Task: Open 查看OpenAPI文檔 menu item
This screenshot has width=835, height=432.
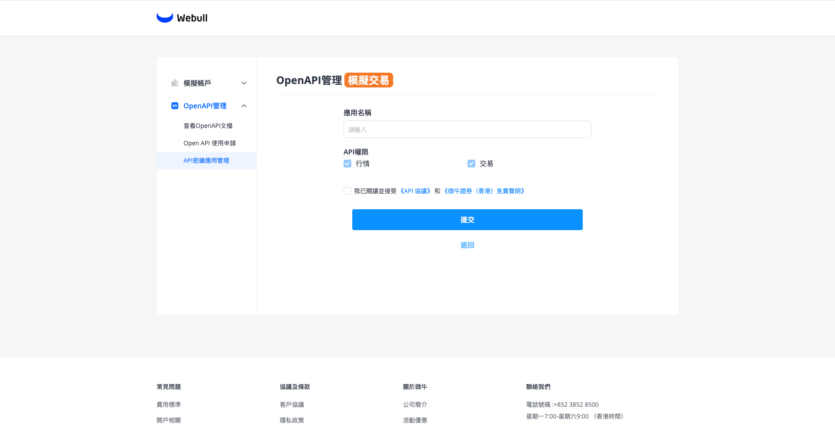Action: pyautogui.click(x=208, y=126)
